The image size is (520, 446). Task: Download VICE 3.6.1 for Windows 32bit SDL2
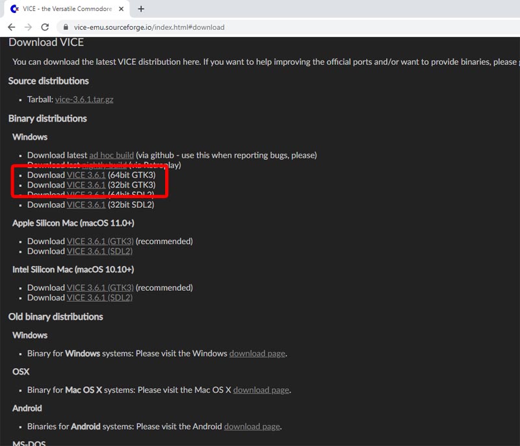pos(86,205)
